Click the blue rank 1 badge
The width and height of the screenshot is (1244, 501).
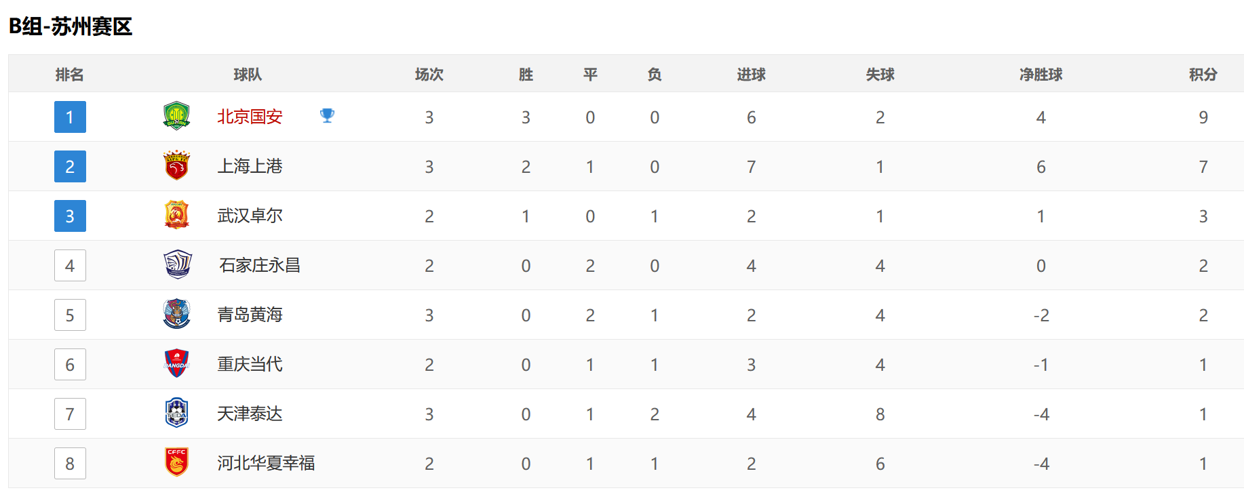[x=70, y=117]
